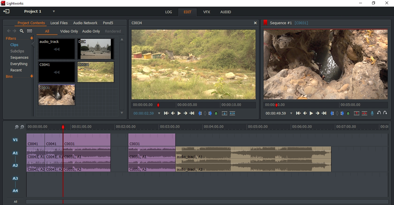Open sequence viewer timecode dropdown arrow
Screen dimensions: 394x205
coord(291,113)
